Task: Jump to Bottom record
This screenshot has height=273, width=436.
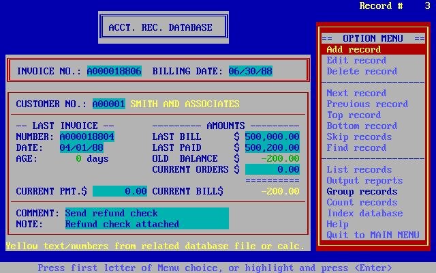Action: pos(362,126)
